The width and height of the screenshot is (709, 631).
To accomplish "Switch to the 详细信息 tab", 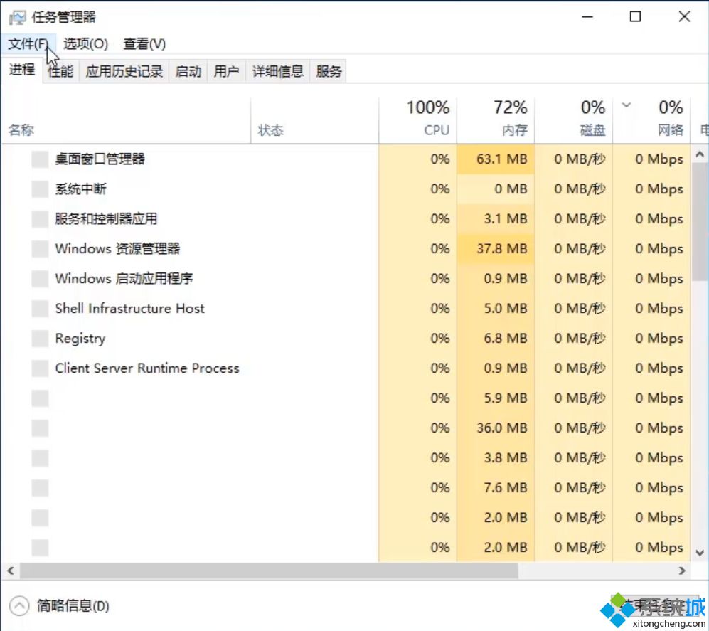I will [277, 71].
